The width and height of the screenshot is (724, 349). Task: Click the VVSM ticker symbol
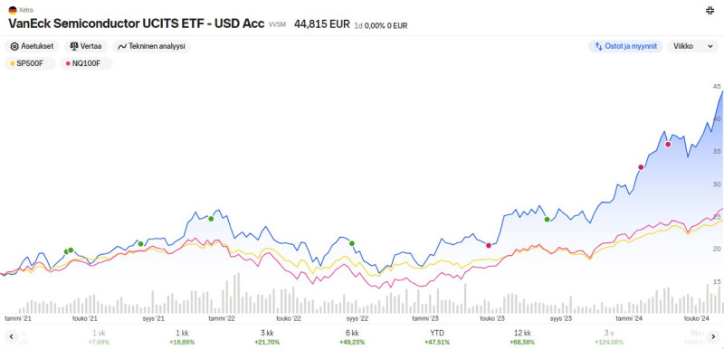click(277, 25)
